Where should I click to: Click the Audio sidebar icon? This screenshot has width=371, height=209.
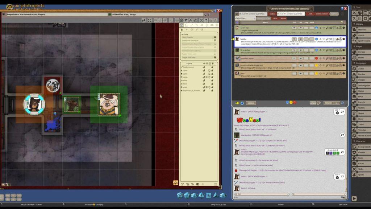354,69
